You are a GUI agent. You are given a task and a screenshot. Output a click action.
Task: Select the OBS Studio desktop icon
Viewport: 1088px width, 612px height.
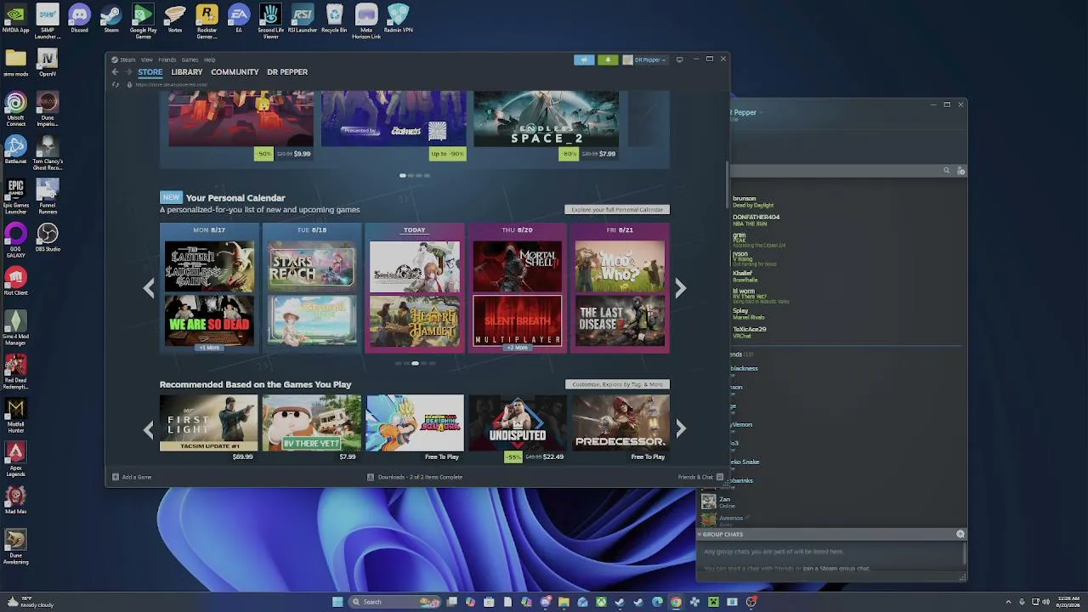[48, 238]
